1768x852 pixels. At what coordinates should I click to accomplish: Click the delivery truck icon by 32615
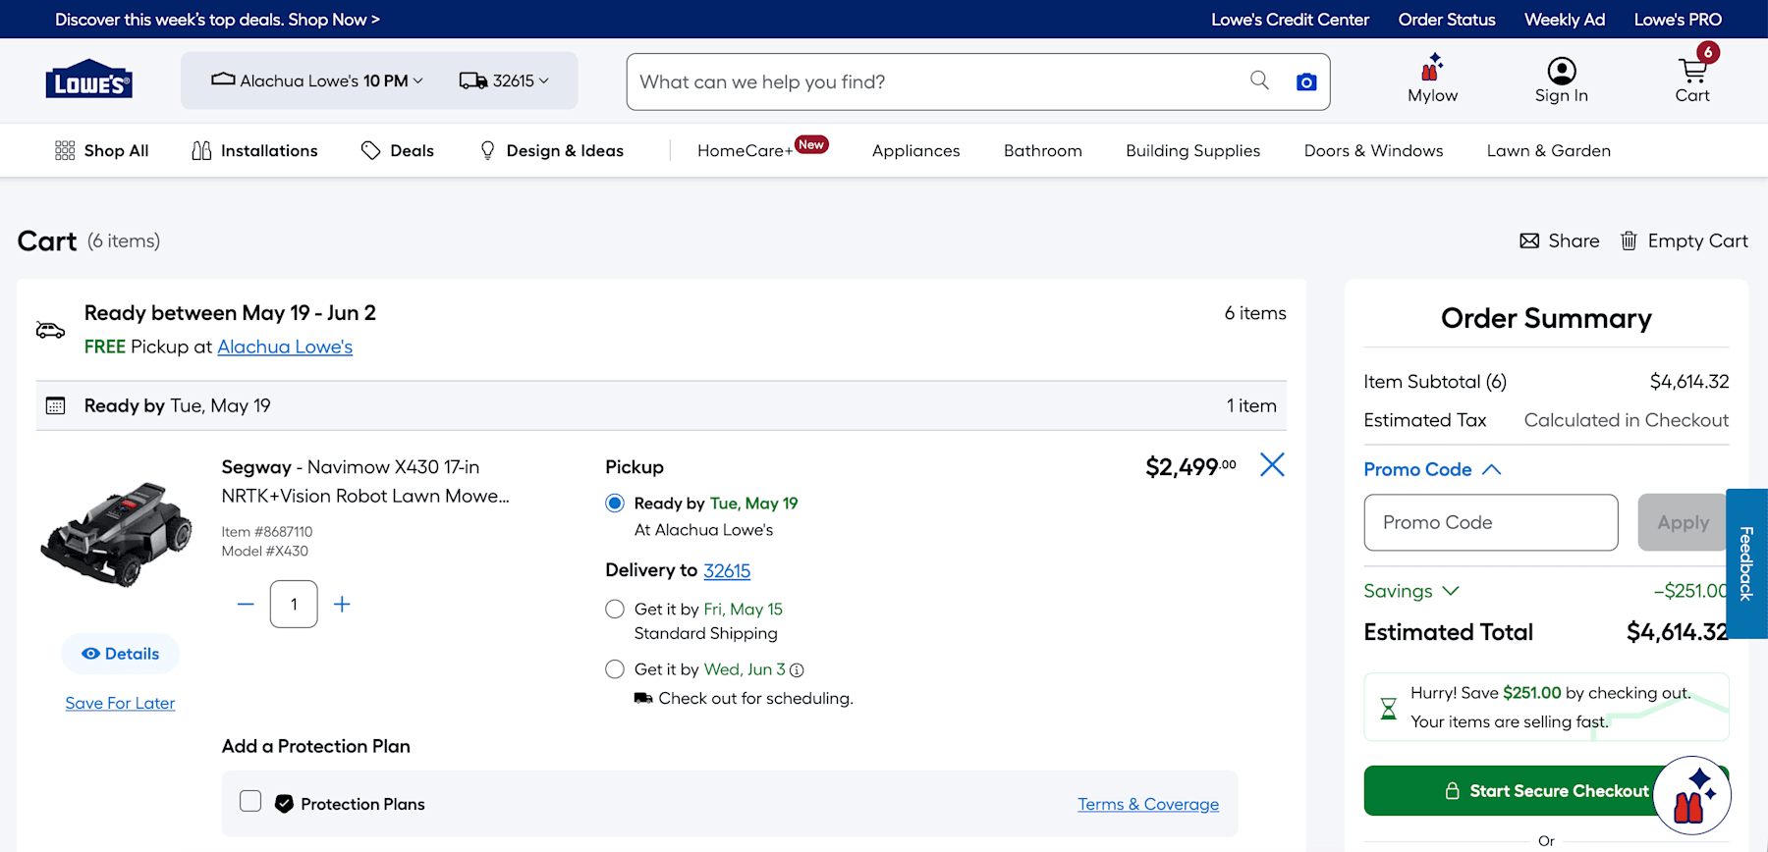click(x=473, y=80)
